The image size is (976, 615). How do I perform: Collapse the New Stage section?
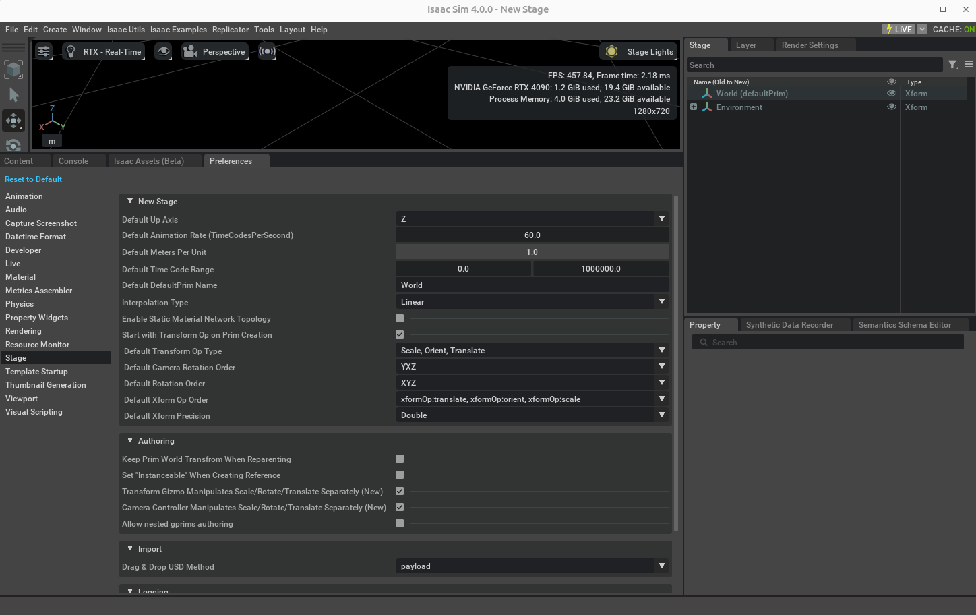tap(130, 201)
